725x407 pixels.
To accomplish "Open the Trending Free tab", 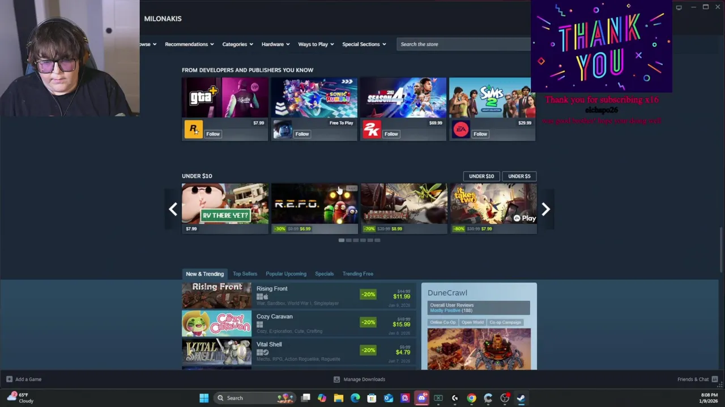I will point(358,274).
